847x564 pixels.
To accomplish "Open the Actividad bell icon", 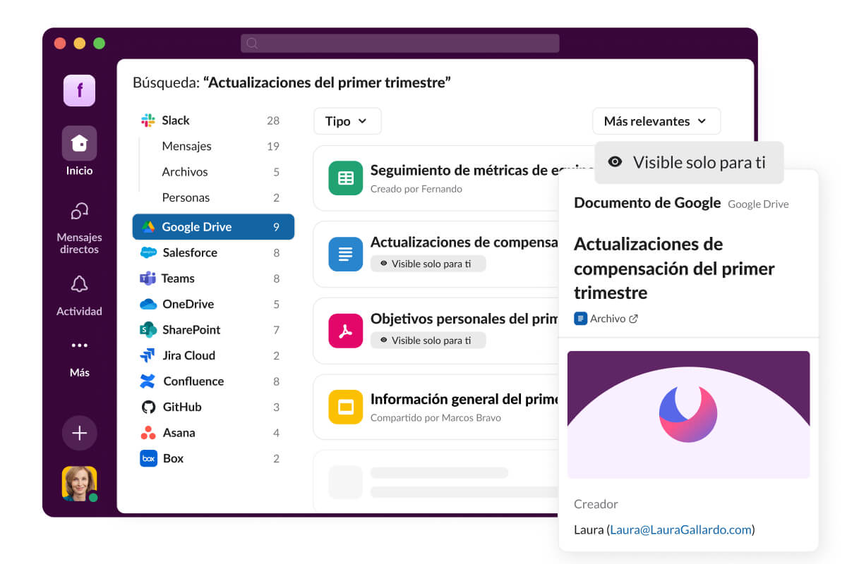I will click(x=79, y=284).
